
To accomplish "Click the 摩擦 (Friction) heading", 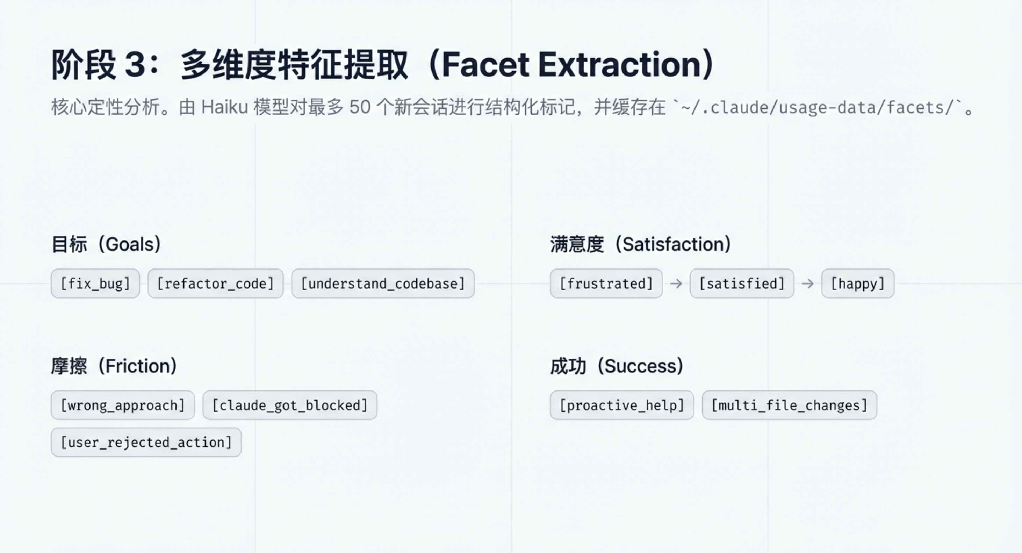I will pos(114,366).
